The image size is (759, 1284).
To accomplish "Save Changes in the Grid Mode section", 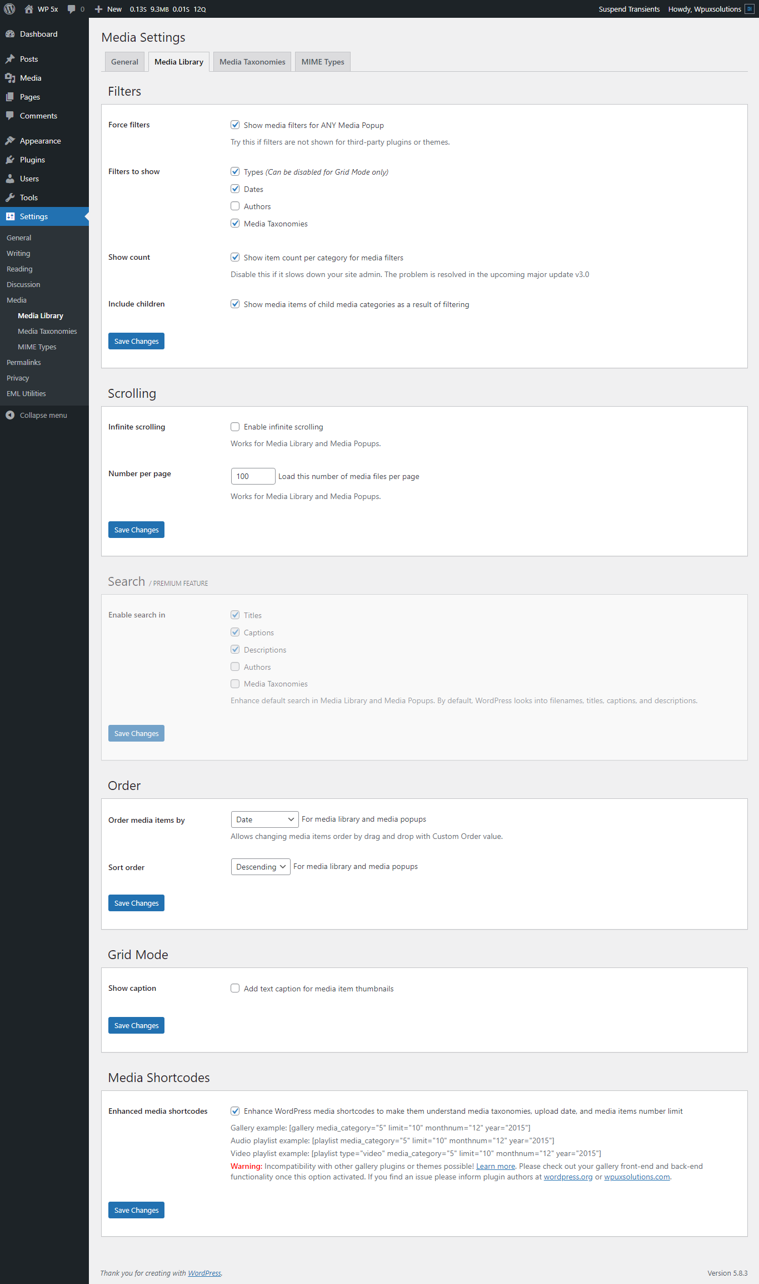I will point(136,1025).
